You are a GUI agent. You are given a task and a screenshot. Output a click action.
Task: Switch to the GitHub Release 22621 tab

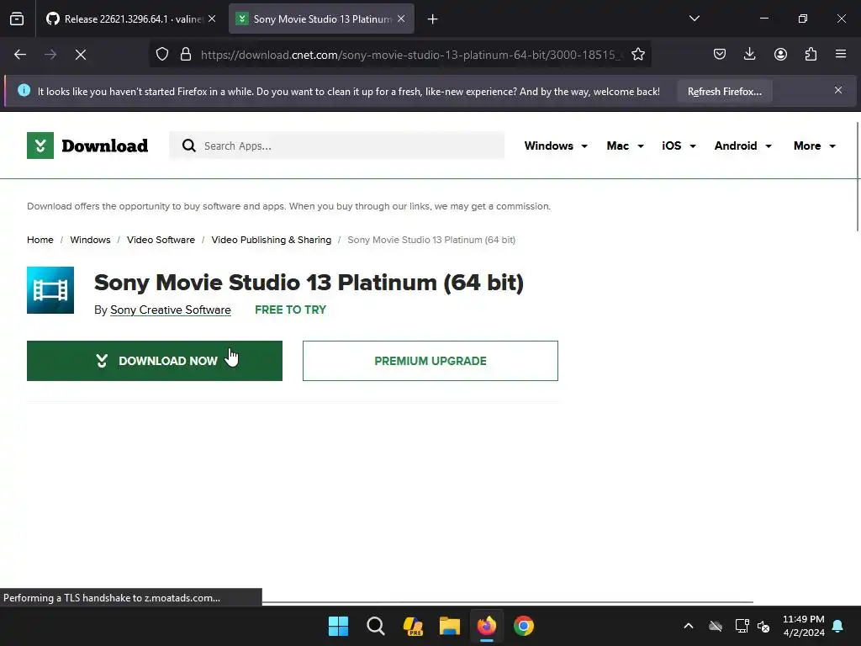pyautogui.click(x=124, y=19)
